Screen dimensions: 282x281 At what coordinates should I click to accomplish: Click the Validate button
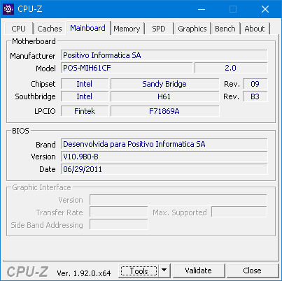pyautogui.click(x=199, y=271)
